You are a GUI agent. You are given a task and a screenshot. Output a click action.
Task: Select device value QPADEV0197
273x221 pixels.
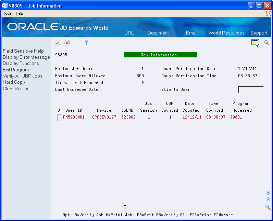[x=104, y=117]
